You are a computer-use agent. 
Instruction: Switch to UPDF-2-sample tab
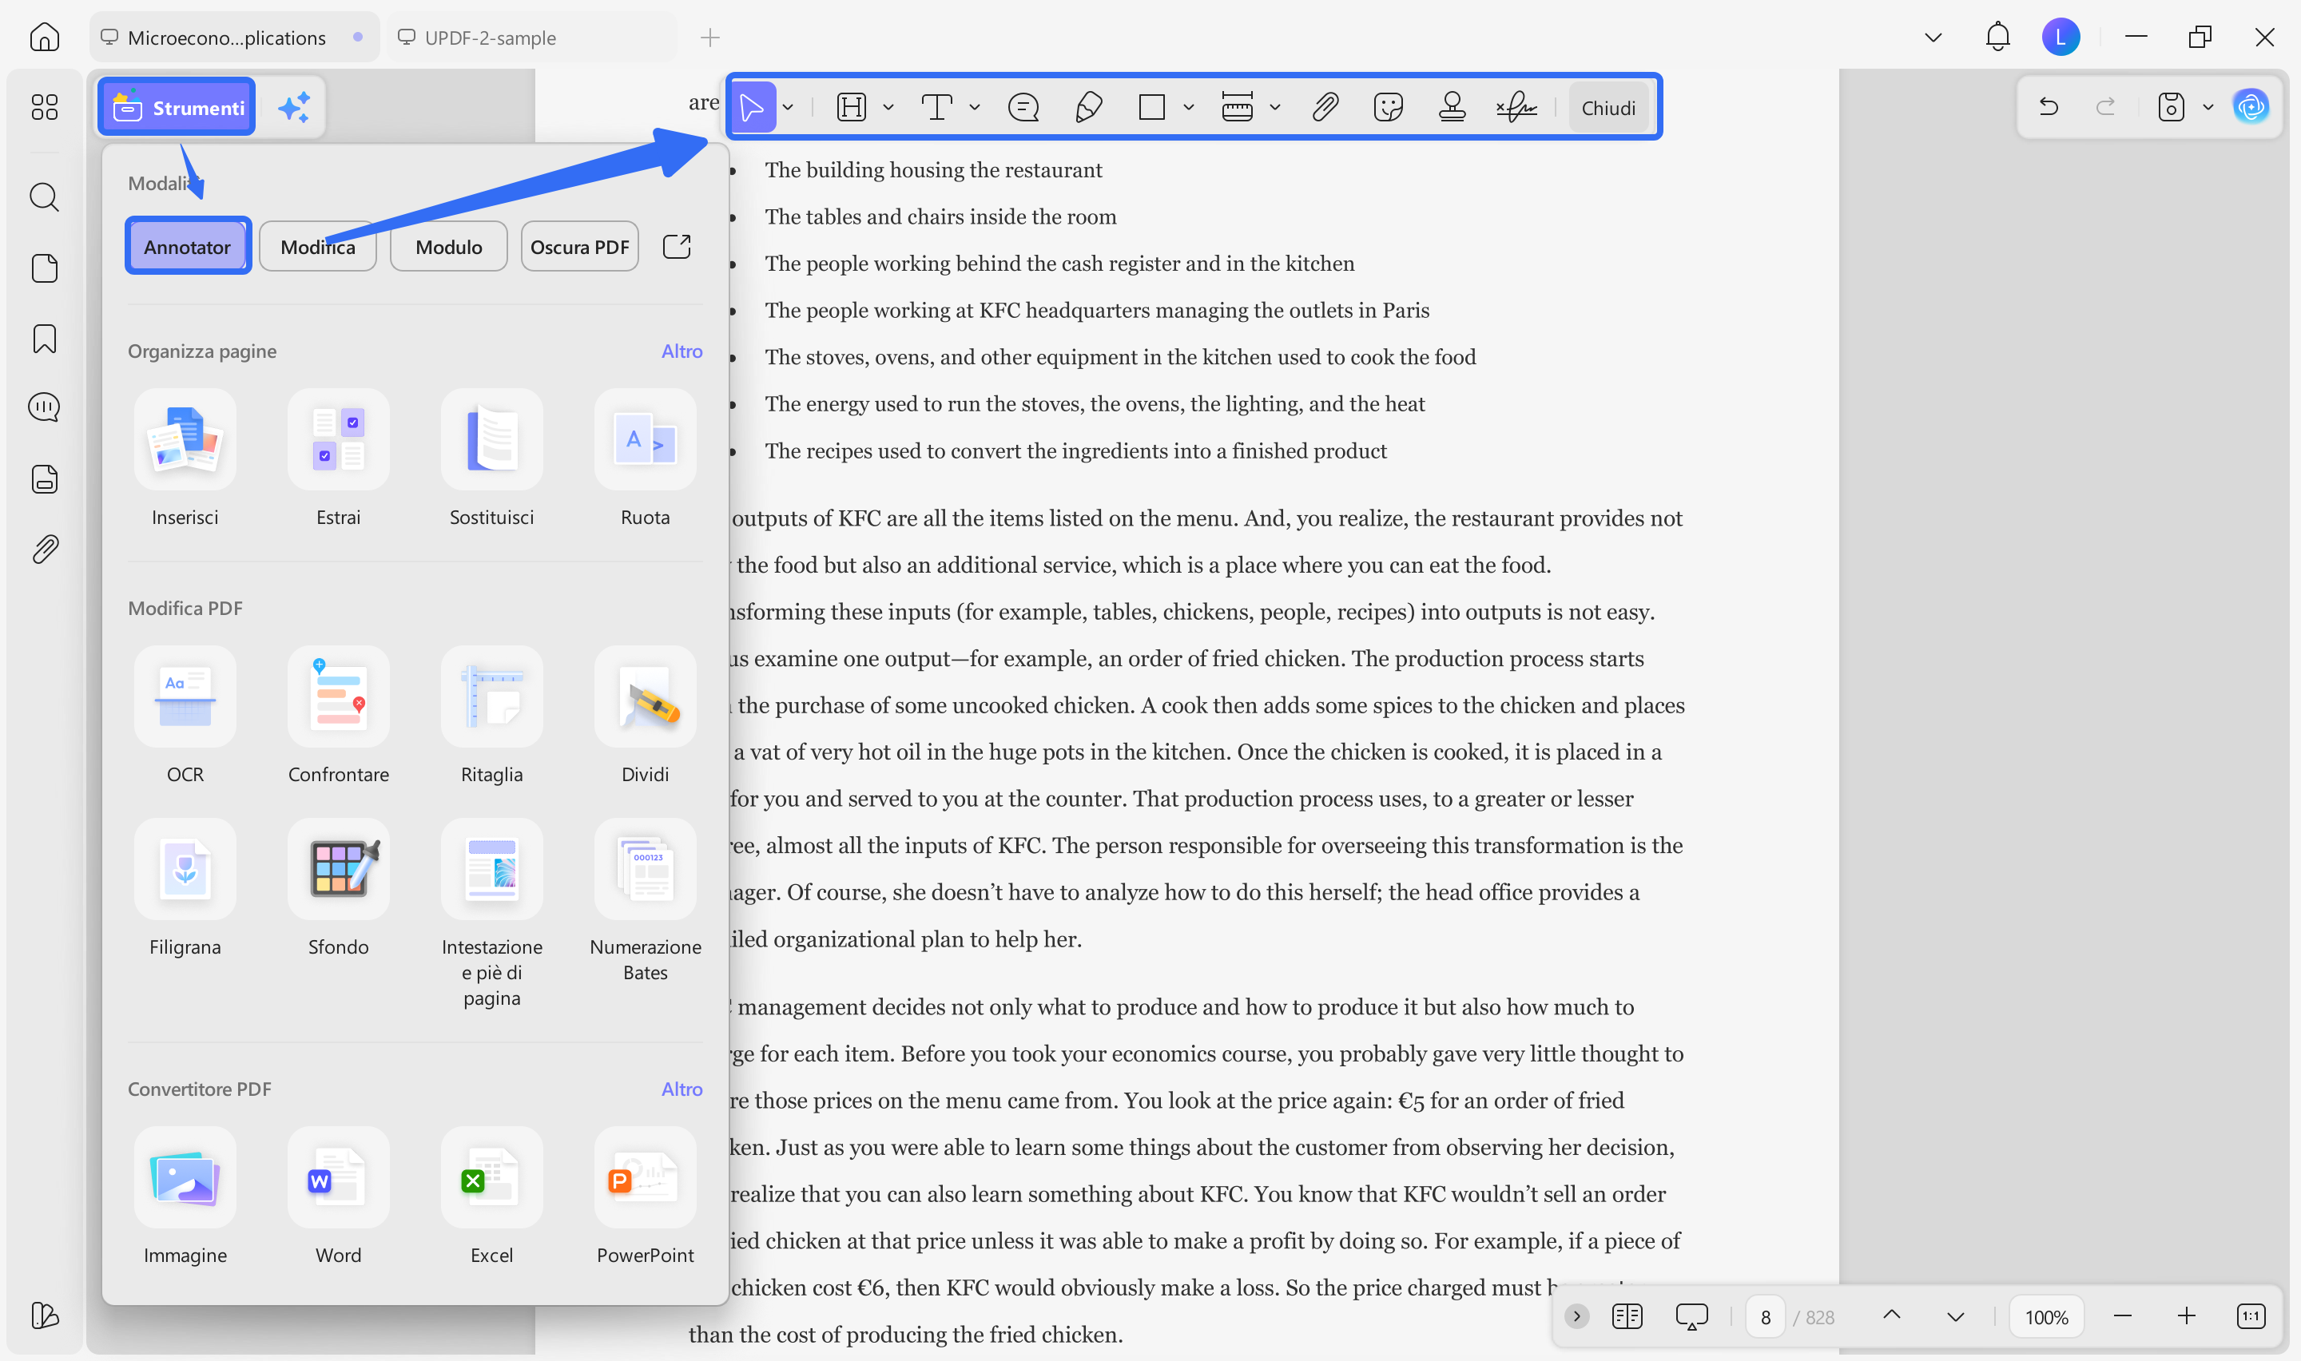(x=532, y=38)
